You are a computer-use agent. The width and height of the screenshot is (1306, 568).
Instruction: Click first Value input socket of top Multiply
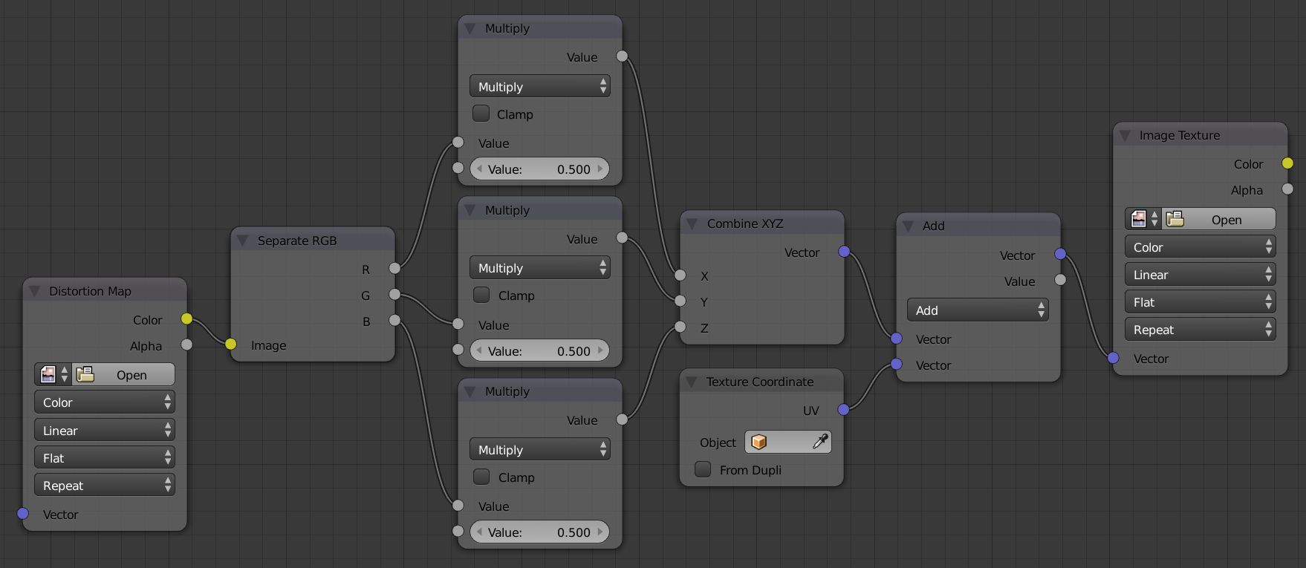coord(458,142)
